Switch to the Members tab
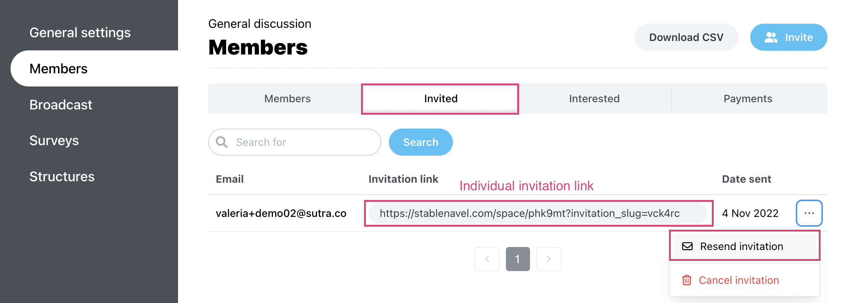Screen dimensions: 853x303 [288, 98]
